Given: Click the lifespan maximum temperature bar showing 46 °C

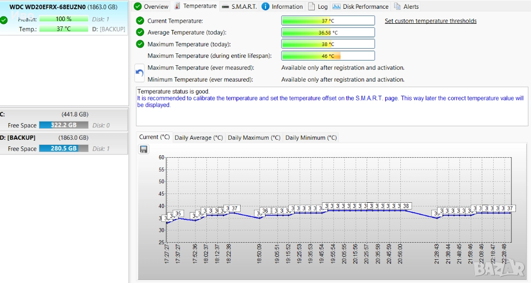Looking at the screenshot, I should click(x=328, y=56).
